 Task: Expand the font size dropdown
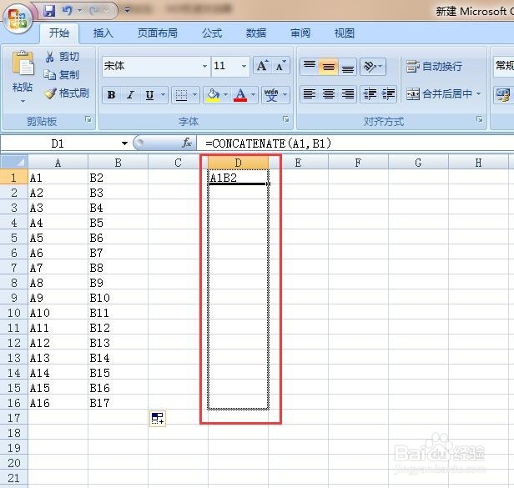point(244,66)
